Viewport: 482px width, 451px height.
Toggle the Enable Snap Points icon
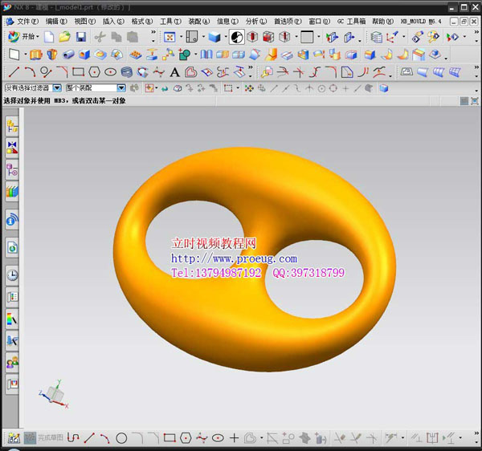pos(249,89)
